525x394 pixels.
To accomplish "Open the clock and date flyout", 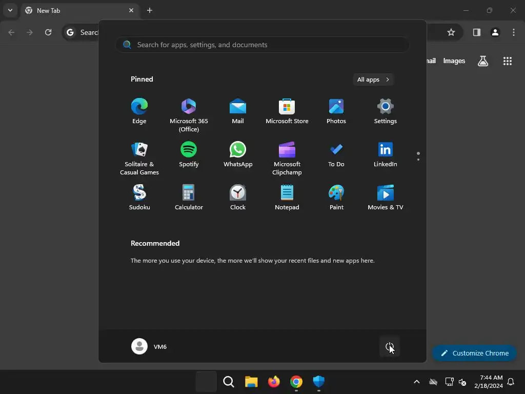I will click(x=489, y=382).
